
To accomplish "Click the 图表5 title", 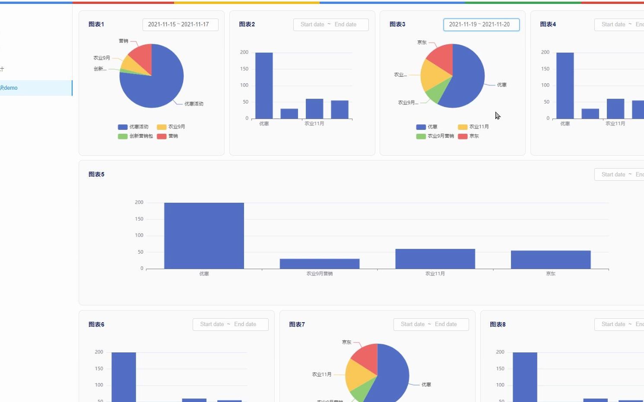I will [x=96, y=175].
